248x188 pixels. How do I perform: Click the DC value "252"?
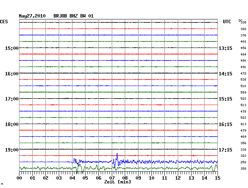pos(243,162)
